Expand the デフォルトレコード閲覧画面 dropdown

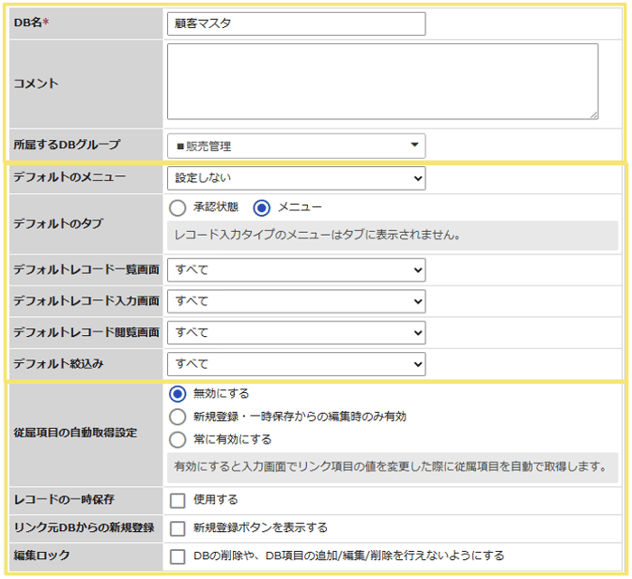coord(296,332)
